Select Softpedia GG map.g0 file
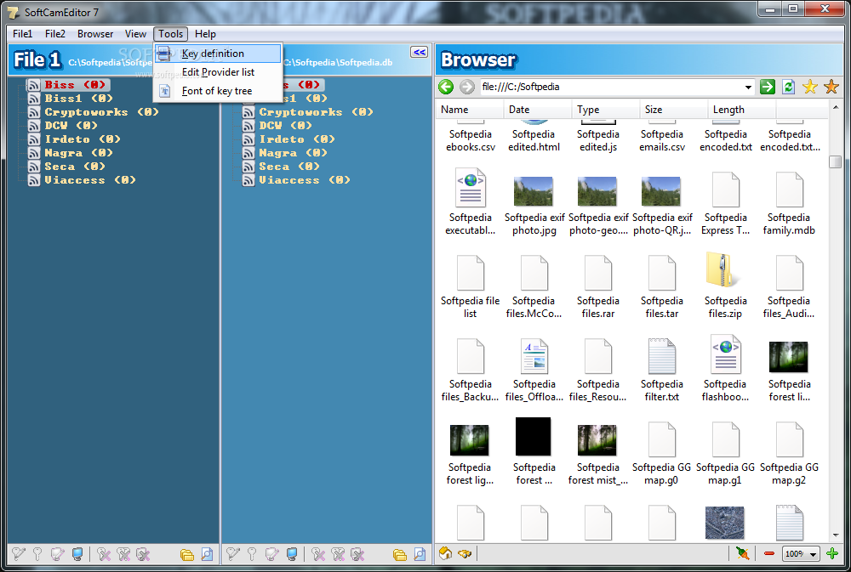The image size is (851, 572). coord(661,453)
